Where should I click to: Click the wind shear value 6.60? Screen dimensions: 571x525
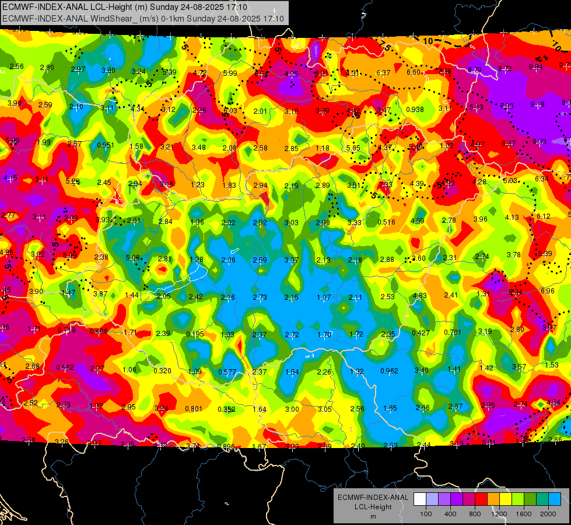click(414, 72)
